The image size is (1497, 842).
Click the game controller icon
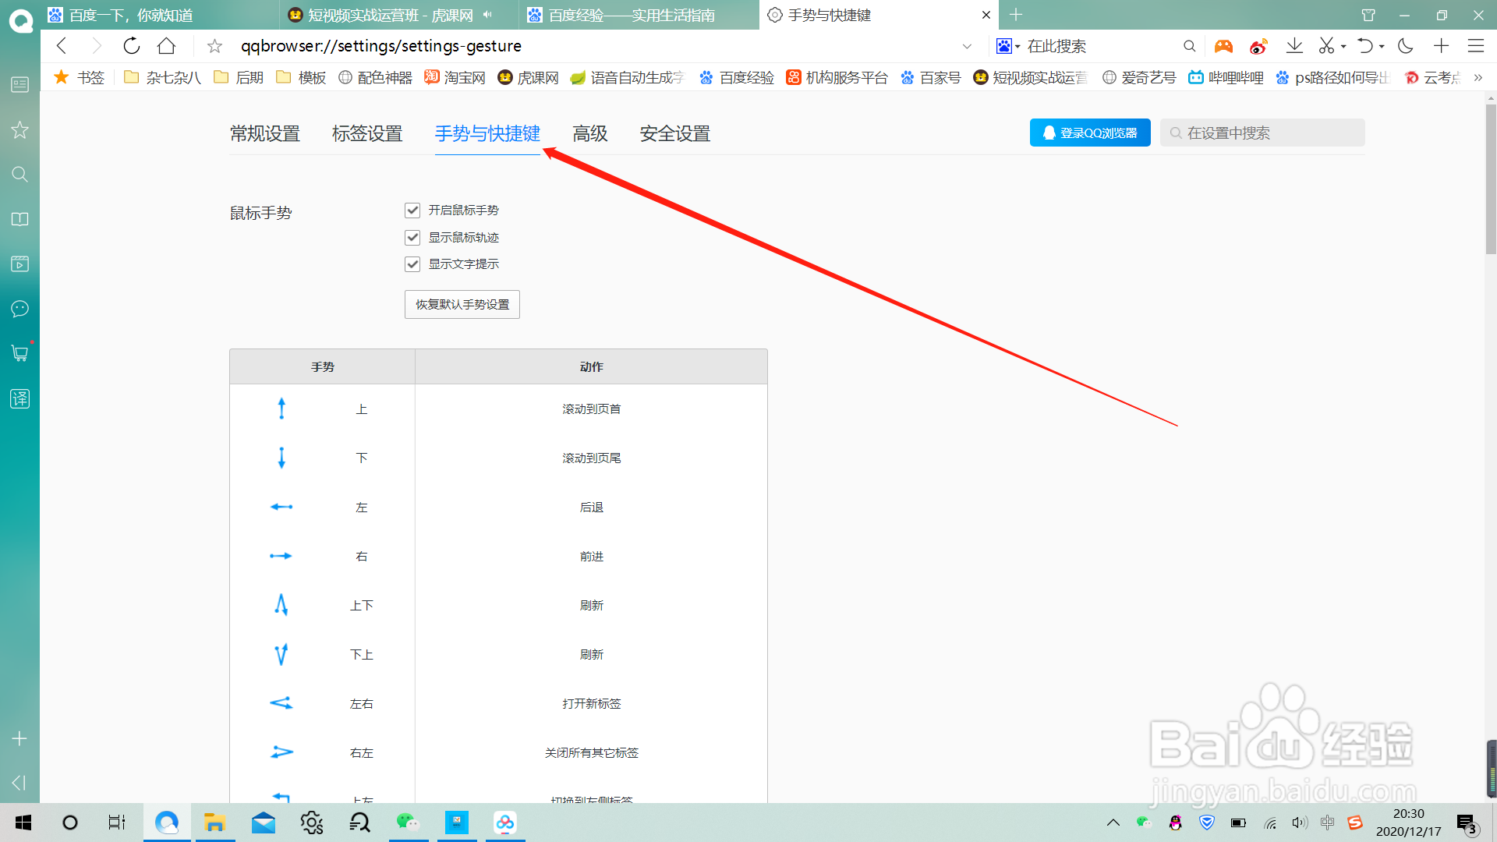pos(1223,46)
